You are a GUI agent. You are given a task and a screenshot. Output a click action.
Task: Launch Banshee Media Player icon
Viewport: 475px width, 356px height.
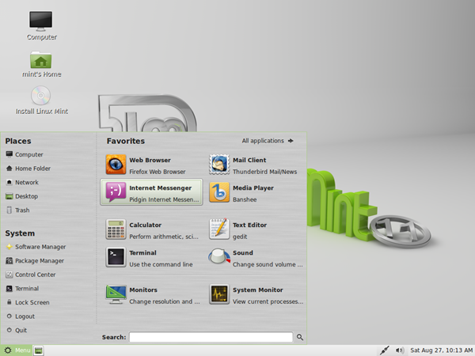[219, 192]
